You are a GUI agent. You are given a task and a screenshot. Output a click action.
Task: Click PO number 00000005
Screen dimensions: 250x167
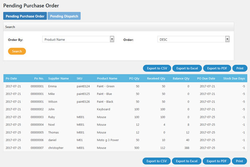(37, 132)
